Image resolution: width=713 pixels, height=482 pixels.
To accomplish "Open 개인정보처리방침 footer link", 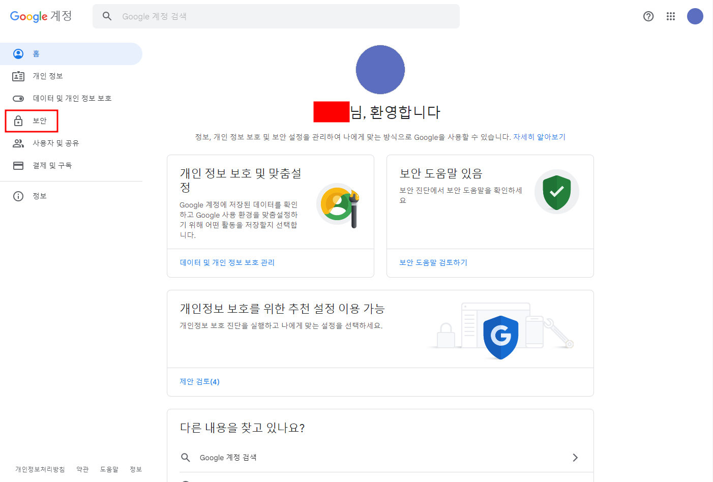I will pos(40,469).
